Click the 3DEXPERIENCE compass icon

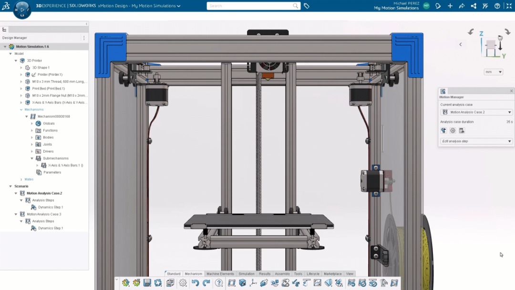[22, 9]
